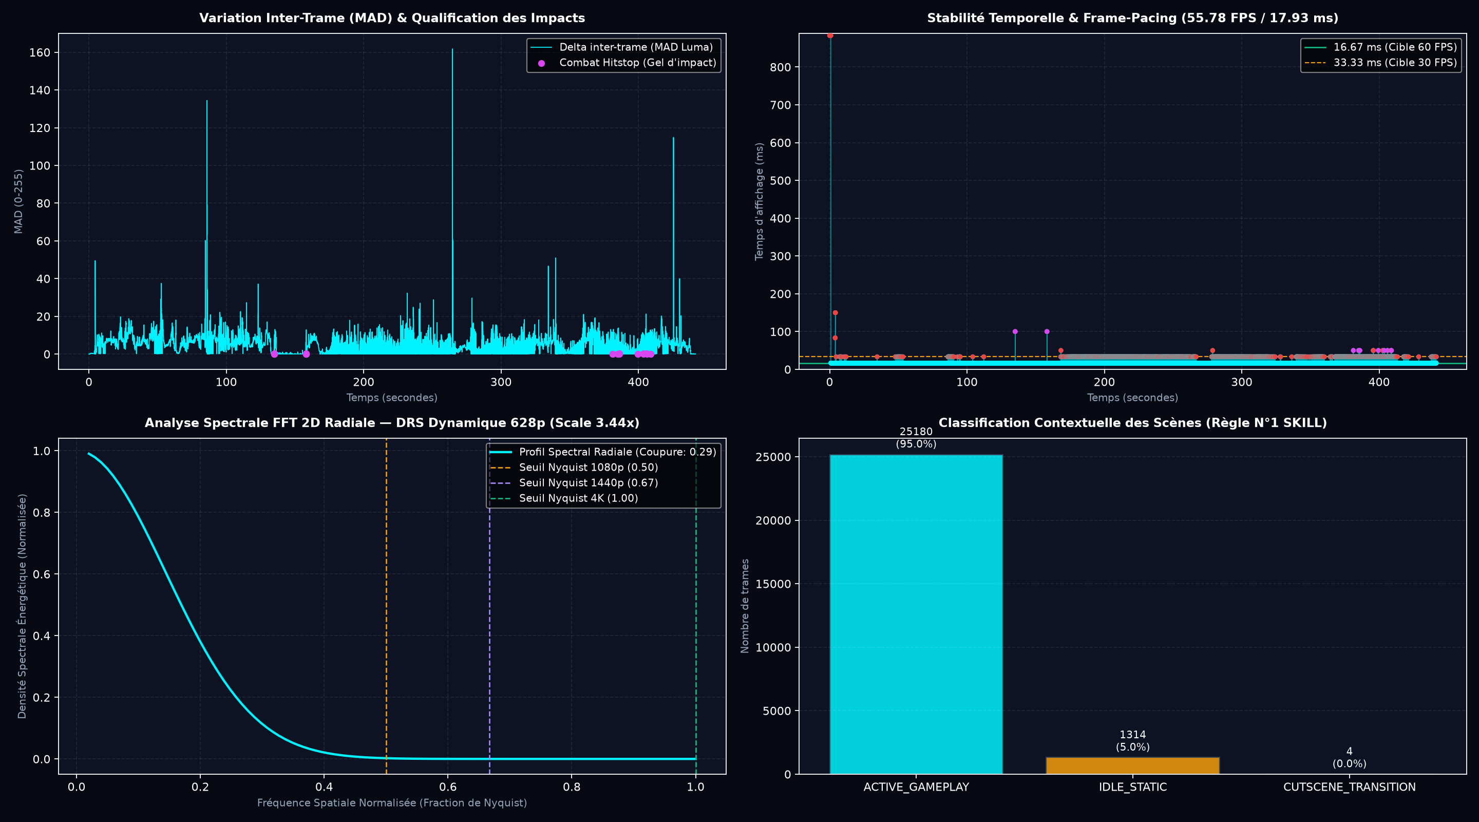The height and width of the screenshot is (822, 1479).
Task: Click the red frame-time outlier above 800 ms
Action: (x=830, y=35)
